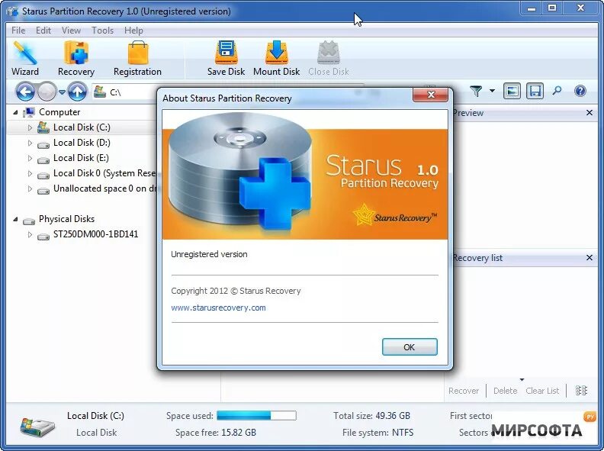
Task: Minimize the main application window
Action: (532, 8)
